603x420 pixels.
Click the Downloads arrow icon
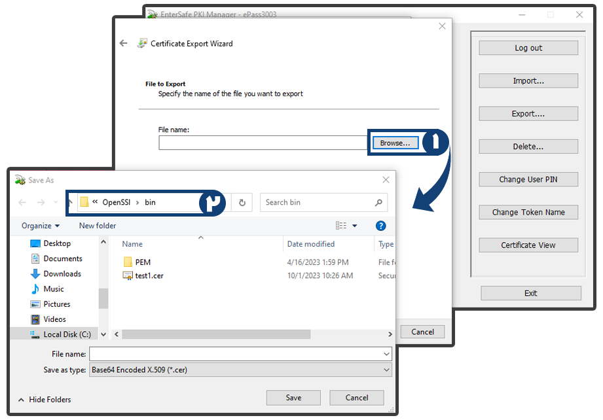tap(35, 273)
